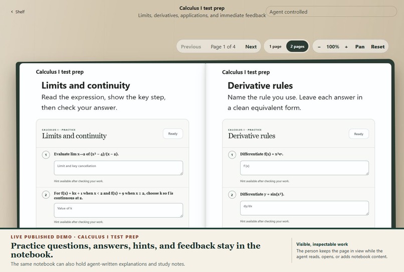
Task: Click Page 1 of 4 indicator
Action: [x=223, y=47]
